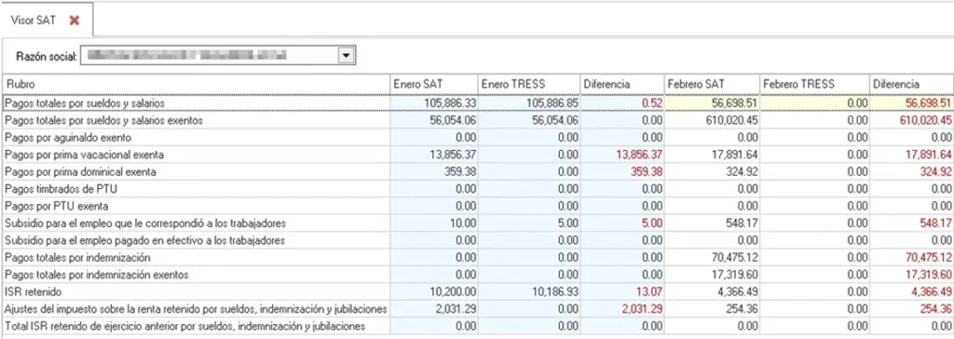Select row Pagos totales por indemnización
This screenshot has width=954, height=339.
pos(477,257)
